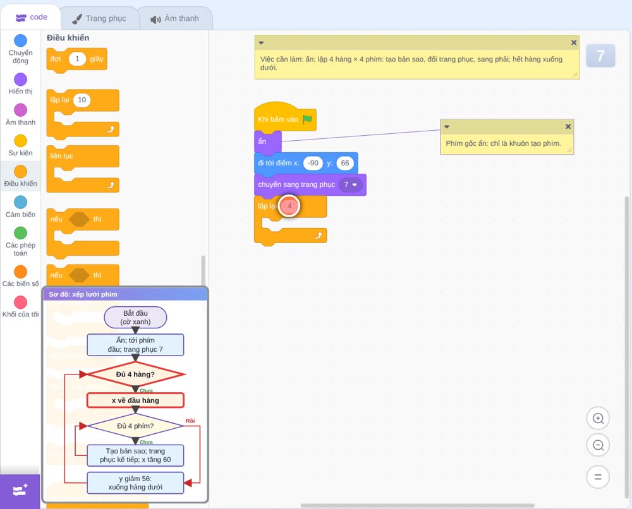Viewport: 632px width, 509px height.
Task: Select the Chuyển động category circle
Action: (21, 40)
